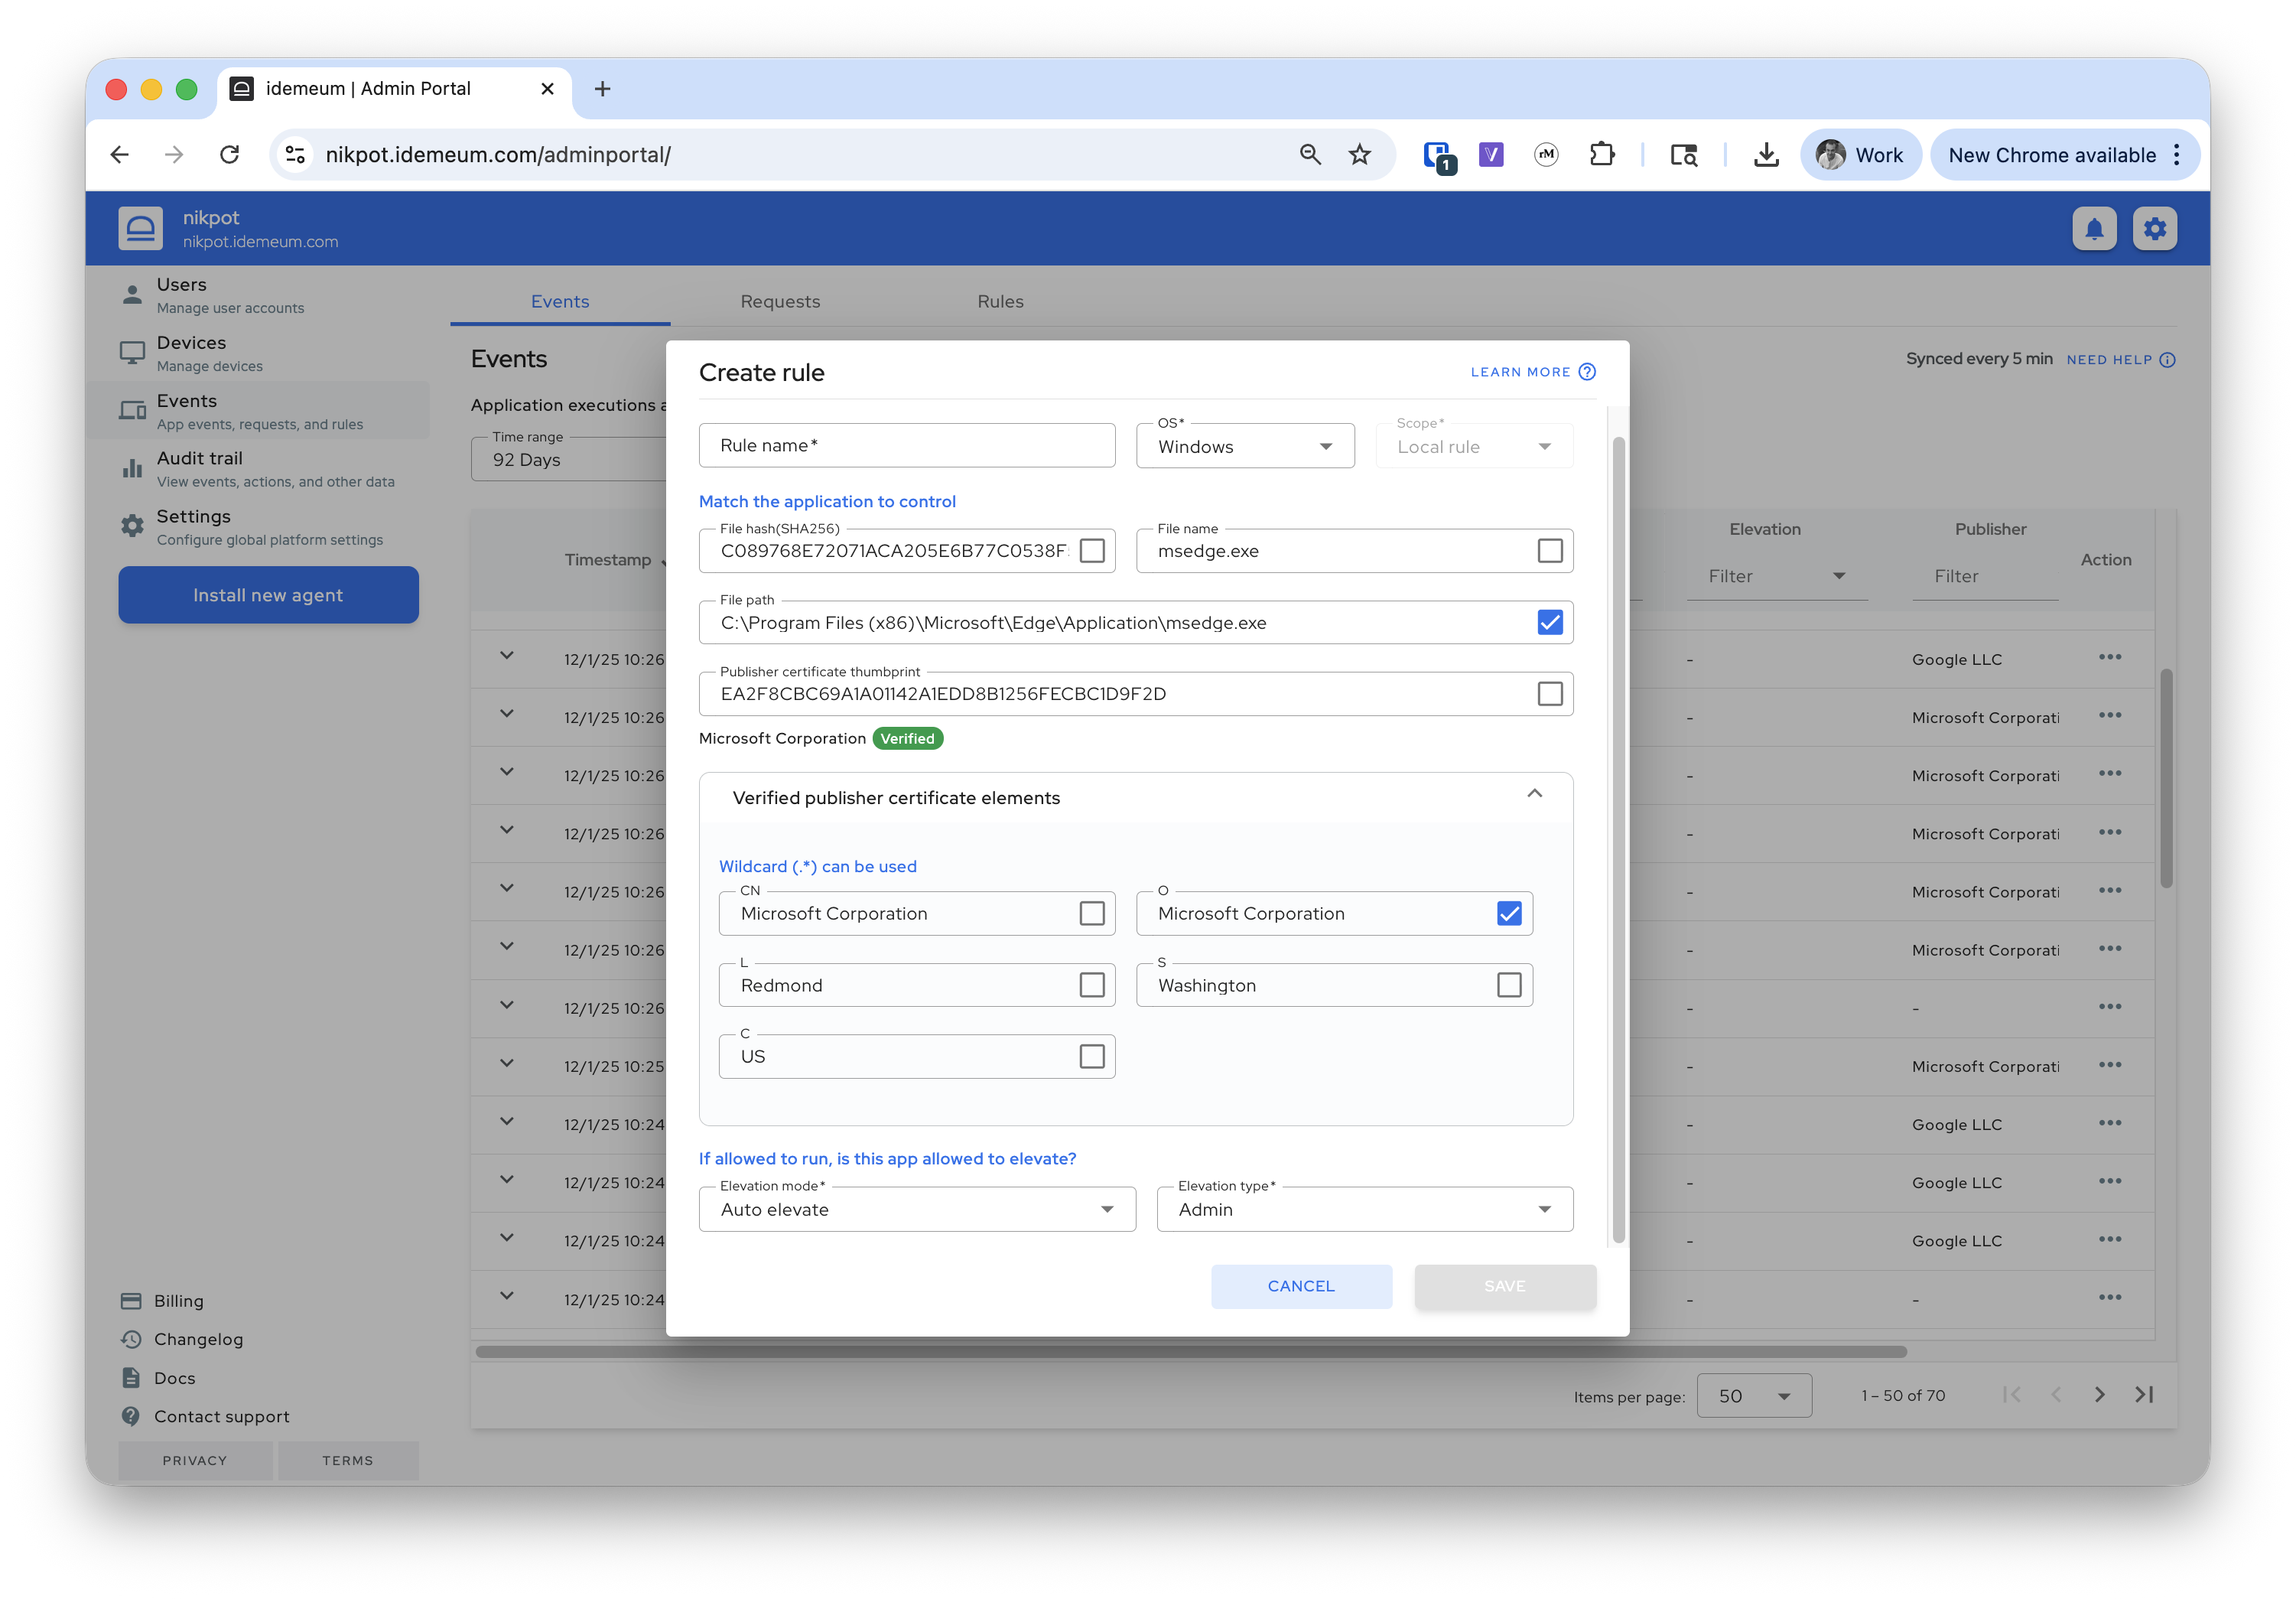Bookmark page with the star icon
The width and height of the screenshot is (2296, 1599).
(1359, 155)
